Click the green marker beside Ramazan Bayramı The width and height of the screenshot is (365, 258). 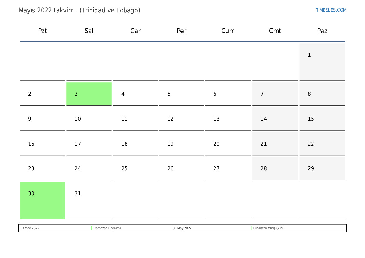pos(92,228)
